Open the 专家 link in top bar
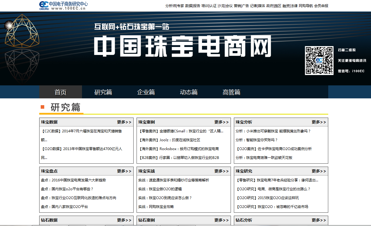The width and height of the screenshot is (371, 226). [180, 6]
